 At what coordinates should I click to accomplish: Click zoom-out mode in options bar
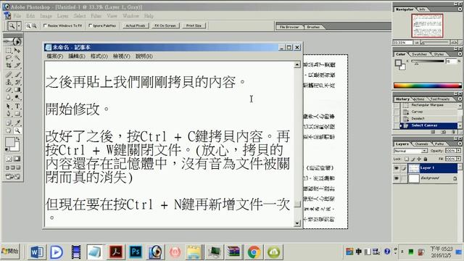(x=34, y=26)
